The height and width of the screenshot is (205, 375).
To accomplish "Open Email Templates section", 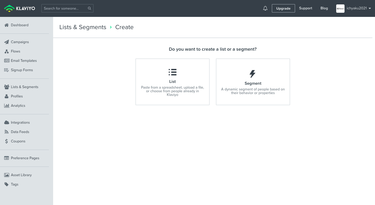I will click(x=24, y=61).
